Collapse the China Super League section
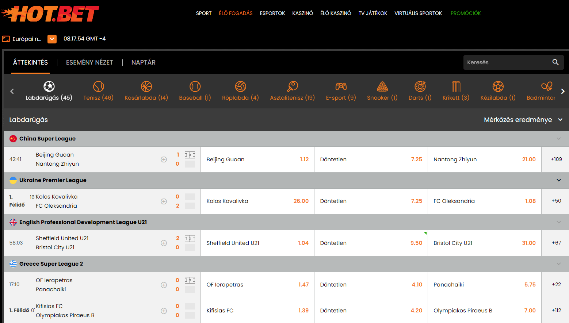Image resolution: width=569 pixels, height=323 pixels. click(x=558, y=139)
